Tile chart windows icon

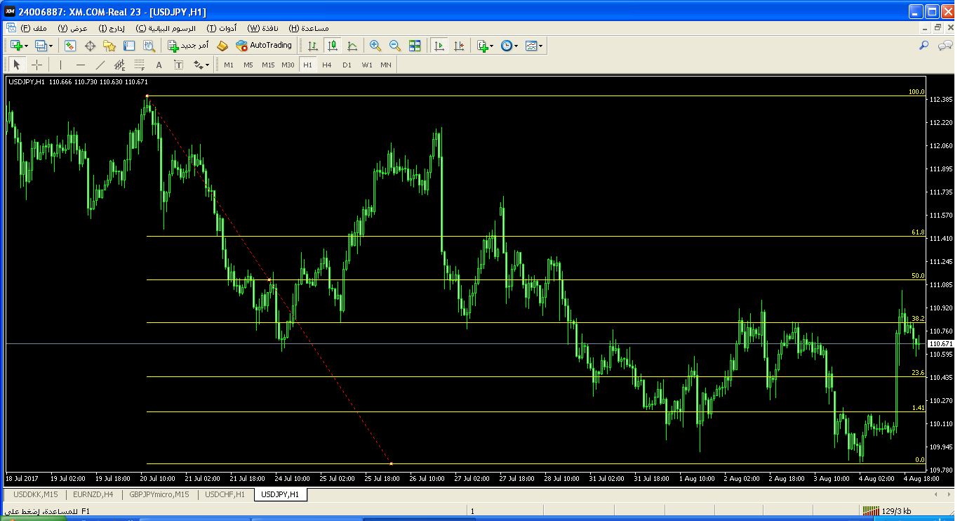(415, 46)
